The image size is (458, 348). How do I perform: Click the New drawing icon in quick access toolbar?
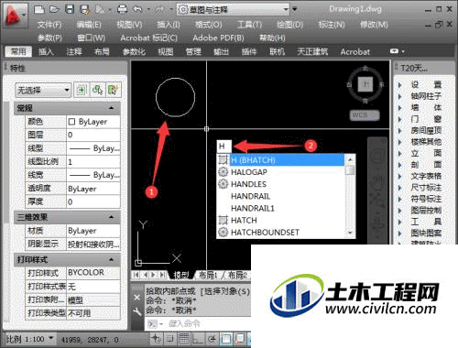[x=39, y=10]
